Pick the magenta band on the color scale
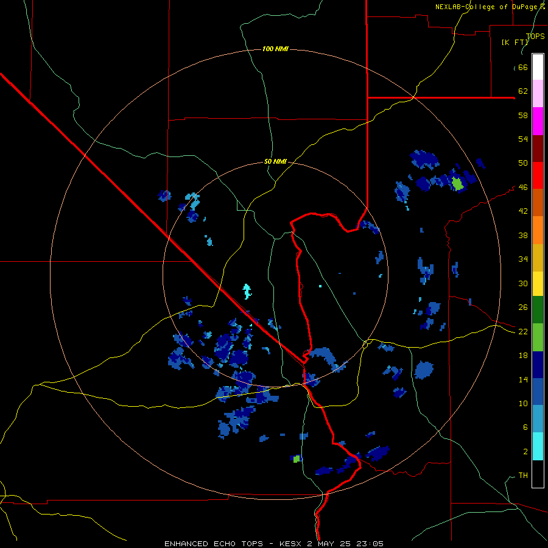Screen dimensions: 548x548 coord(538,121)
